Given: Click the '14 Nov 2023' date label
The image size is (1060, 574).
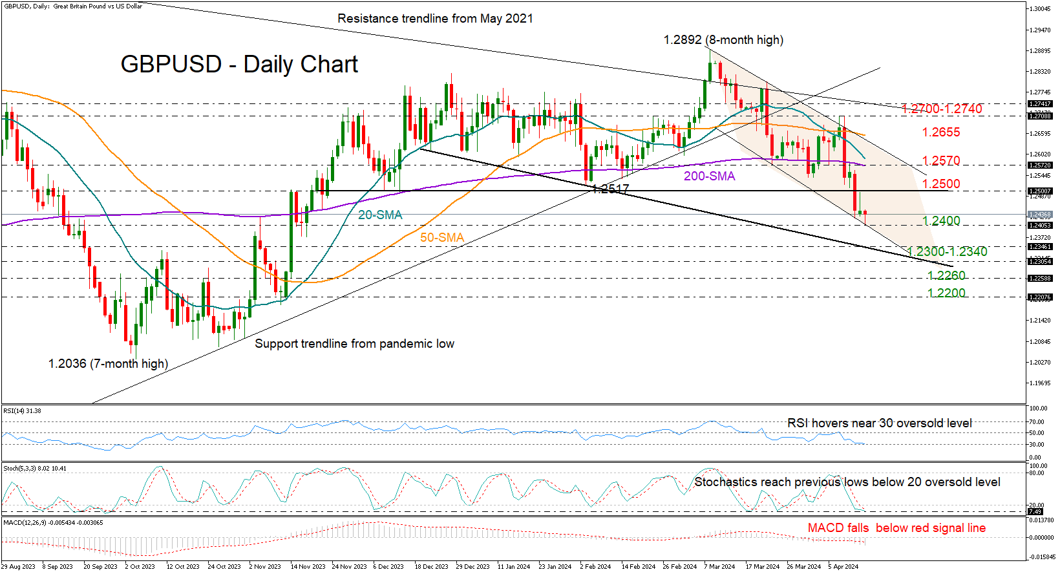Looking at the screenshot, I should tap(308, 566).
